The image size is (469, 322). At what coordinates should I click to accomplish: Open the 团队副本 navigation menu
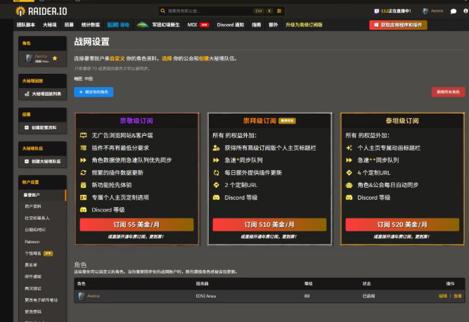[x=26, y=25]
